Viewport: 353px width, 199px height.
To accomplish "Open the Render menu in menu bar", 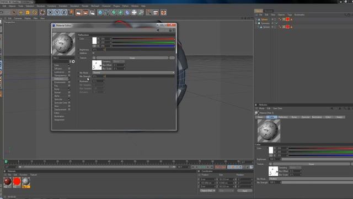I will click(x=85, y=6).
